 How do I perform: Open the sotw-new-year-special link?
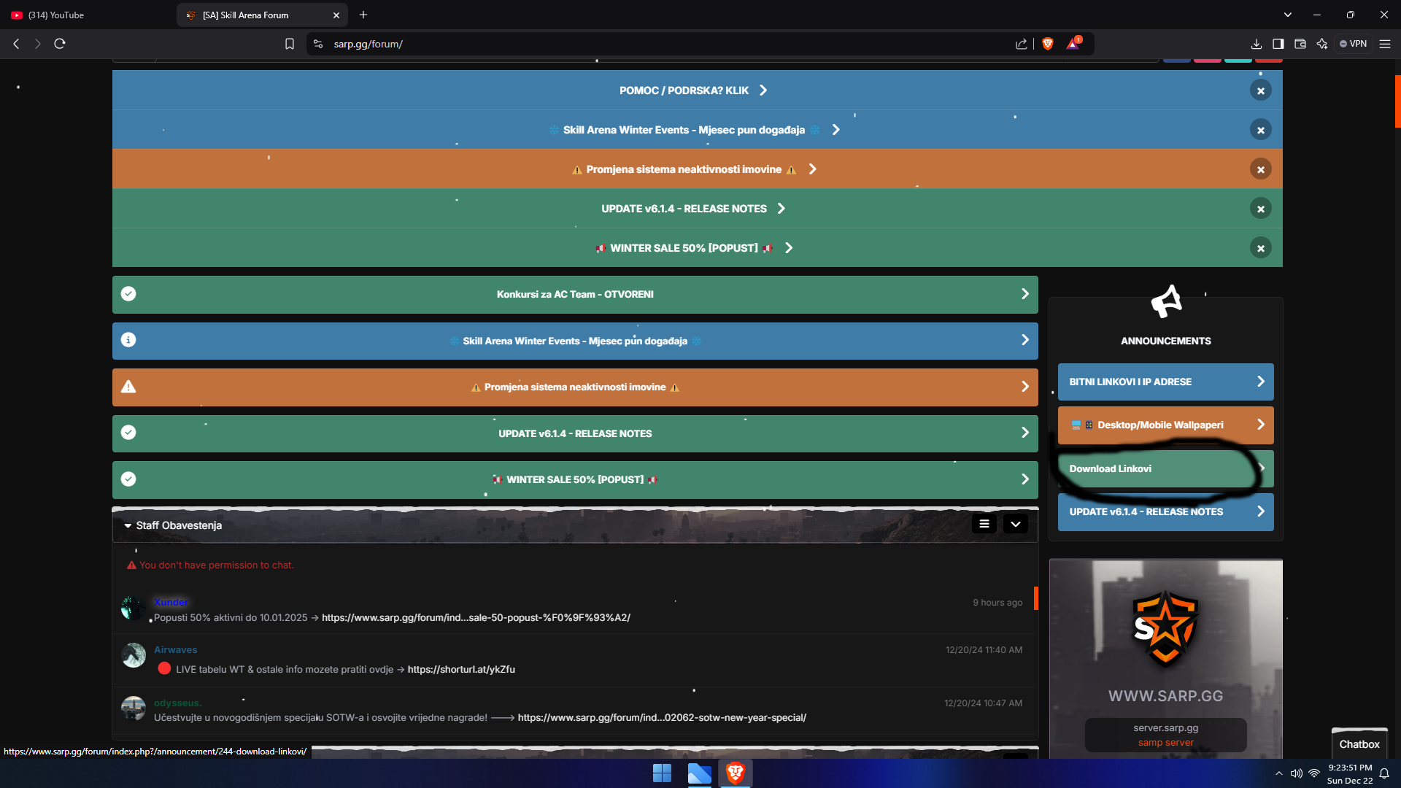662,717
